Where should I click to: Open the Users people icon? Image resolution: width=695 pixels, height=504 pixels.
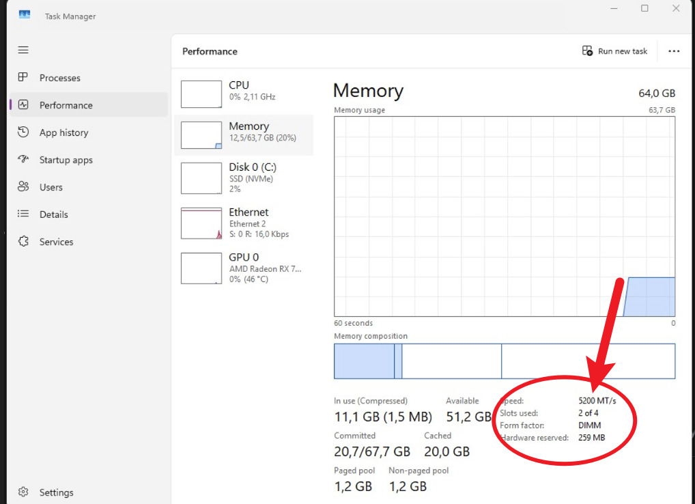coord(23,187)
